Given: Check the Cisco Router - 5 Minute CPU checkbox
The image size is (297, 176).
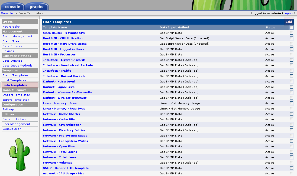Looking at the screenshot, I should (291, 33).
